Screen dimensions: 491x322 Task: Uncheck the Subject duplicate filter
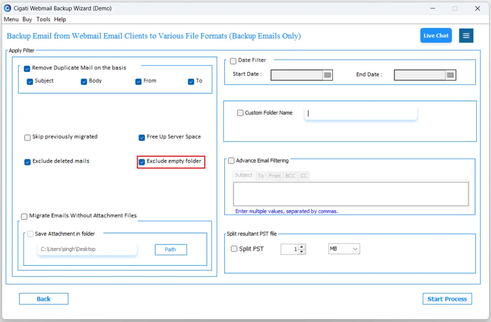coord(30,82)
